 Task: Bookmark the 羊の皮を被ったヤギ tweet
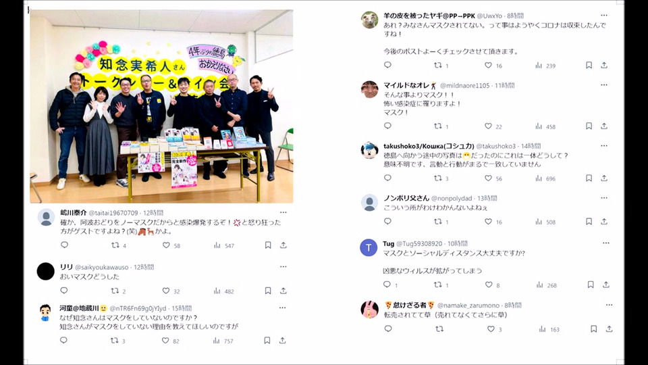(589, 66)
